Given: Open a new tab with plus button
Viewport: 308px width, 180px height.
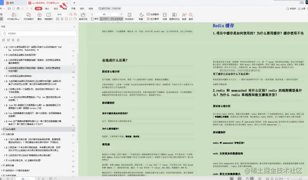Looking at the screenshot, I should coord(74,3).
